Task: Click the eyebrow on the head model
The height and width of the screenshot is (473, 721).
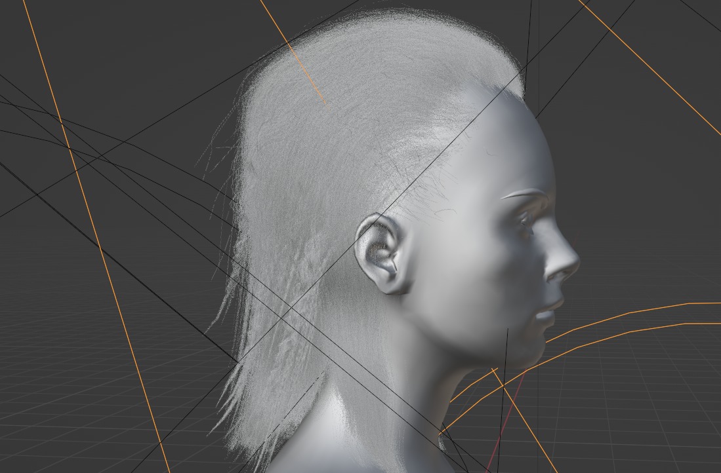Action: click(x=524, y=194)
